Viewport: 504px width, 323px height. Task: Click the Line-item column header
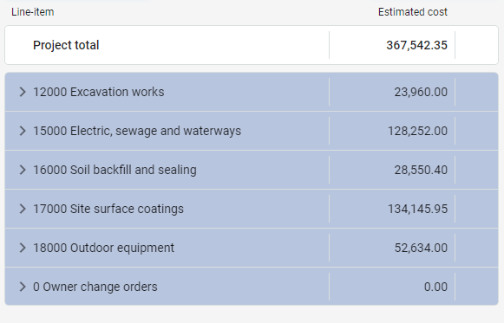pos(32,12)
